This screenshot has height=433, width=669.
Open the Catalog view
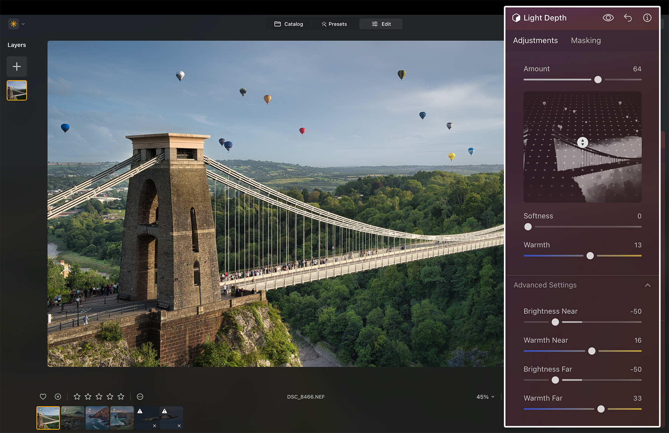click(289, 24)
